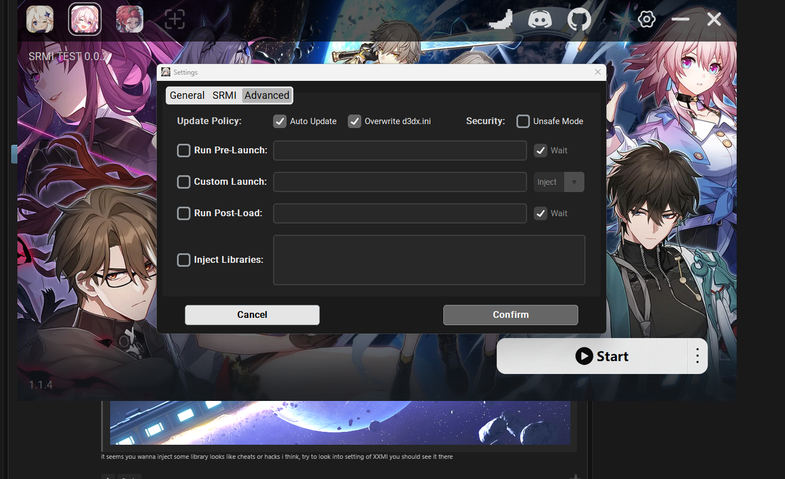Viewport: 785px width, 479px height.
Task: Enable the Unsafe Mode checkbox
Action: 523,121
